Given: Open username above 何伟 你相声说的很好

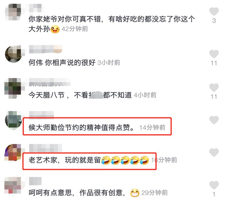Looking at the screenshot, I should pyautogui.click(x=46, y=49).
